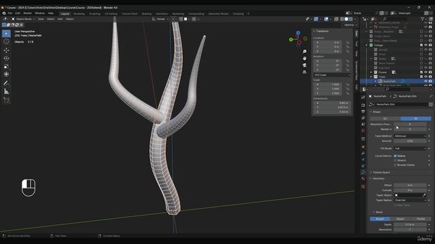435x244 pixels.
Task: Open the Output properties tab icon
Action: tap(363, 111)
